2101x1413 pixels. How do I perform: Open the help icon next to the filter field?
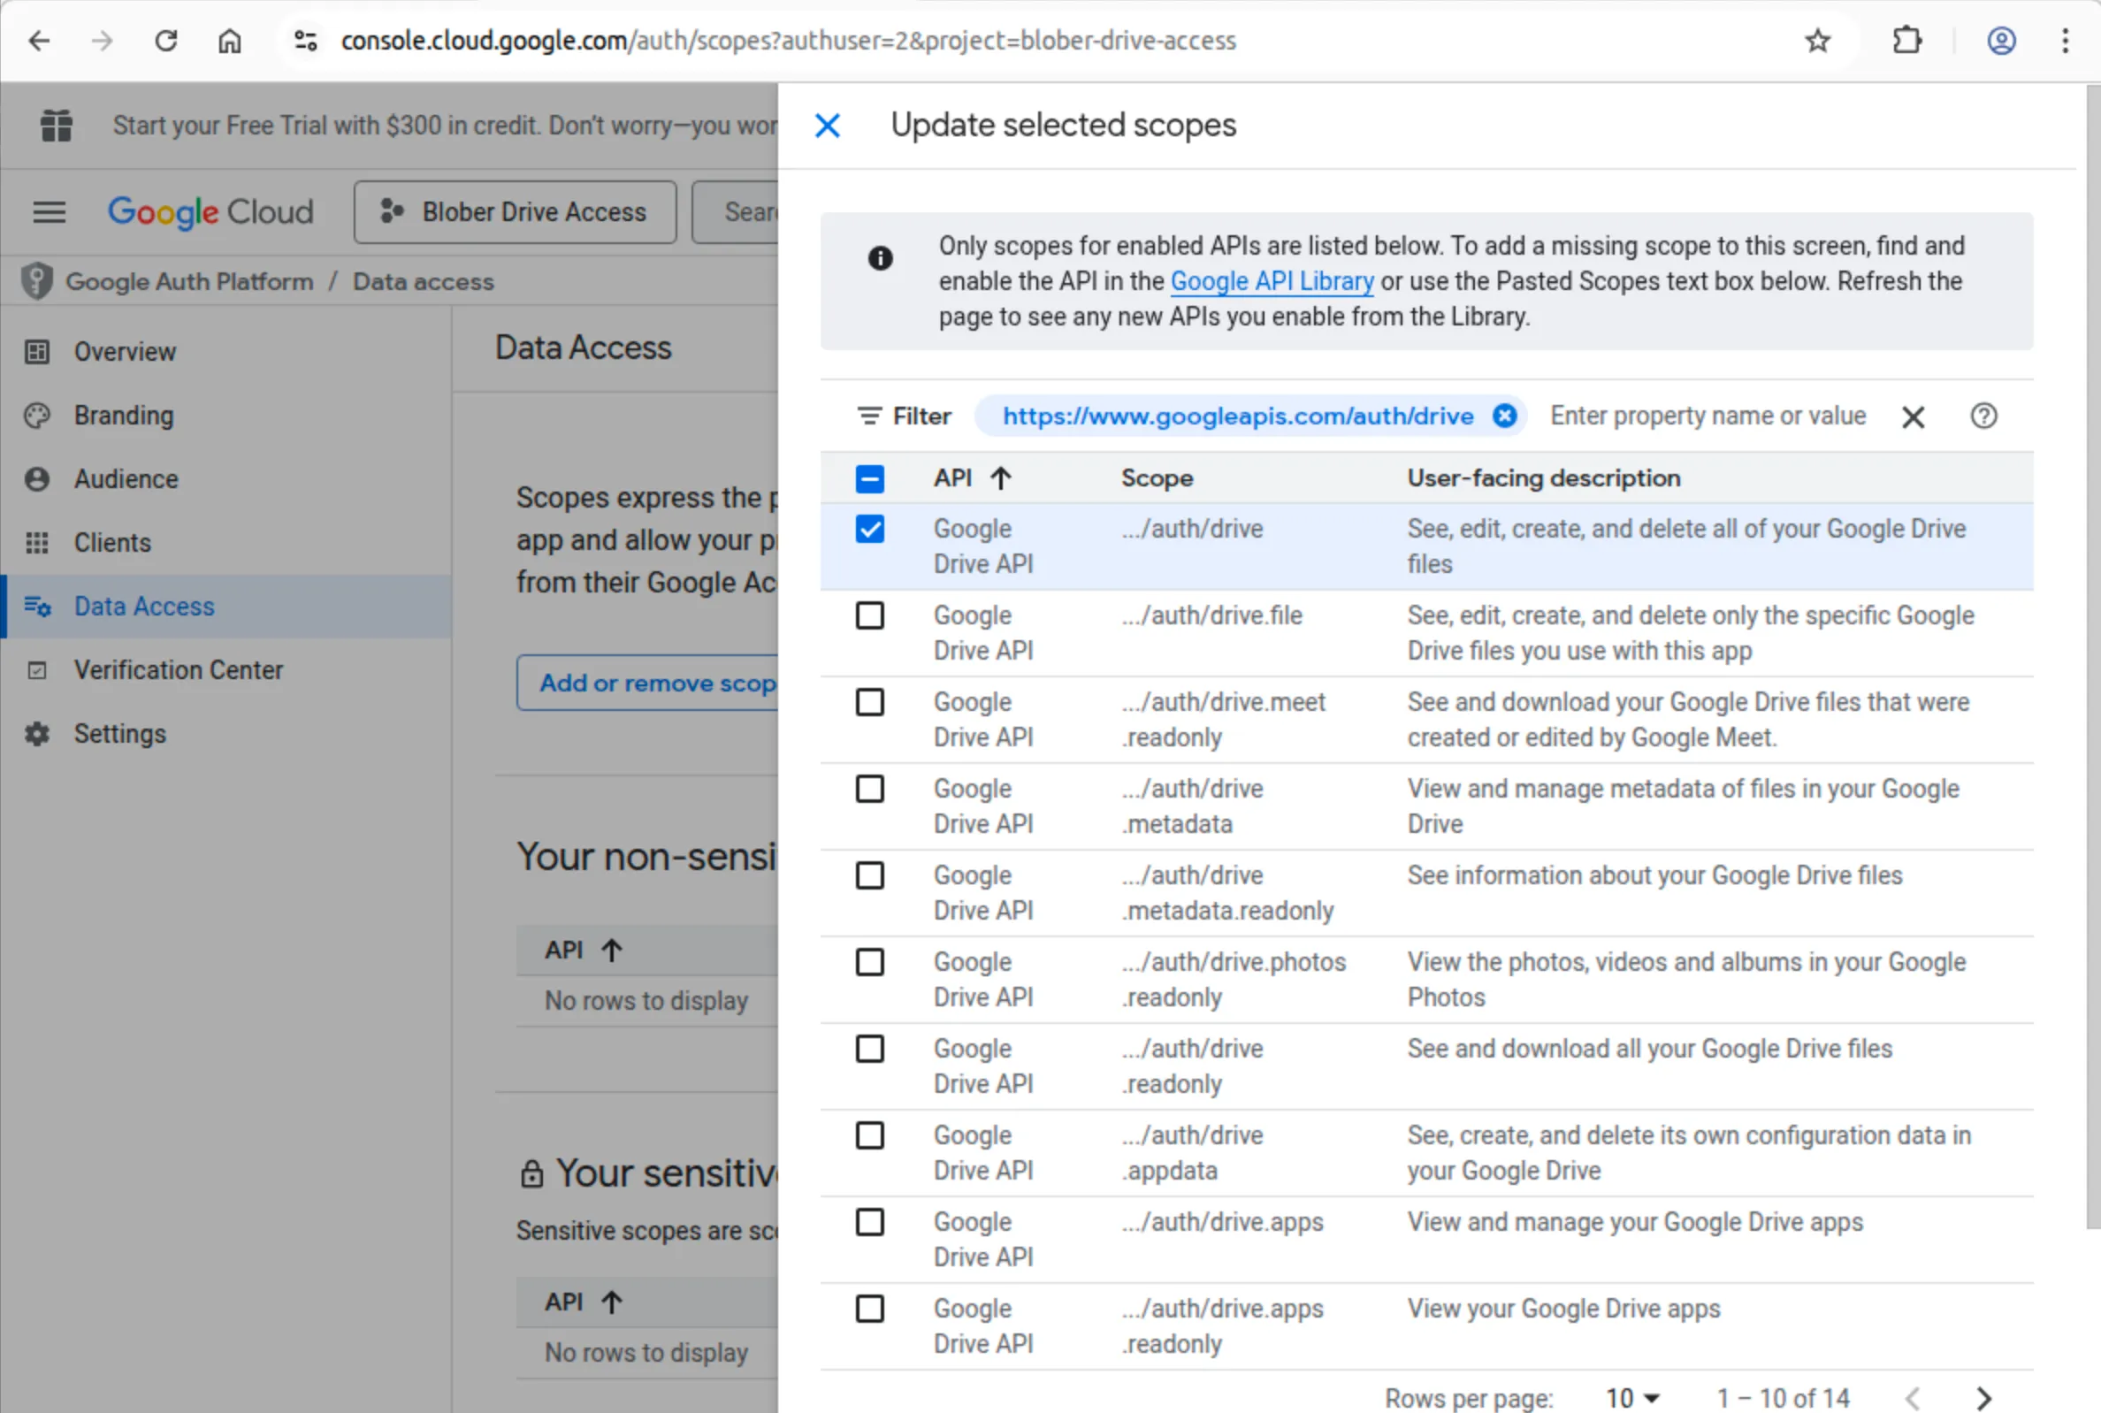point(1984,416)
